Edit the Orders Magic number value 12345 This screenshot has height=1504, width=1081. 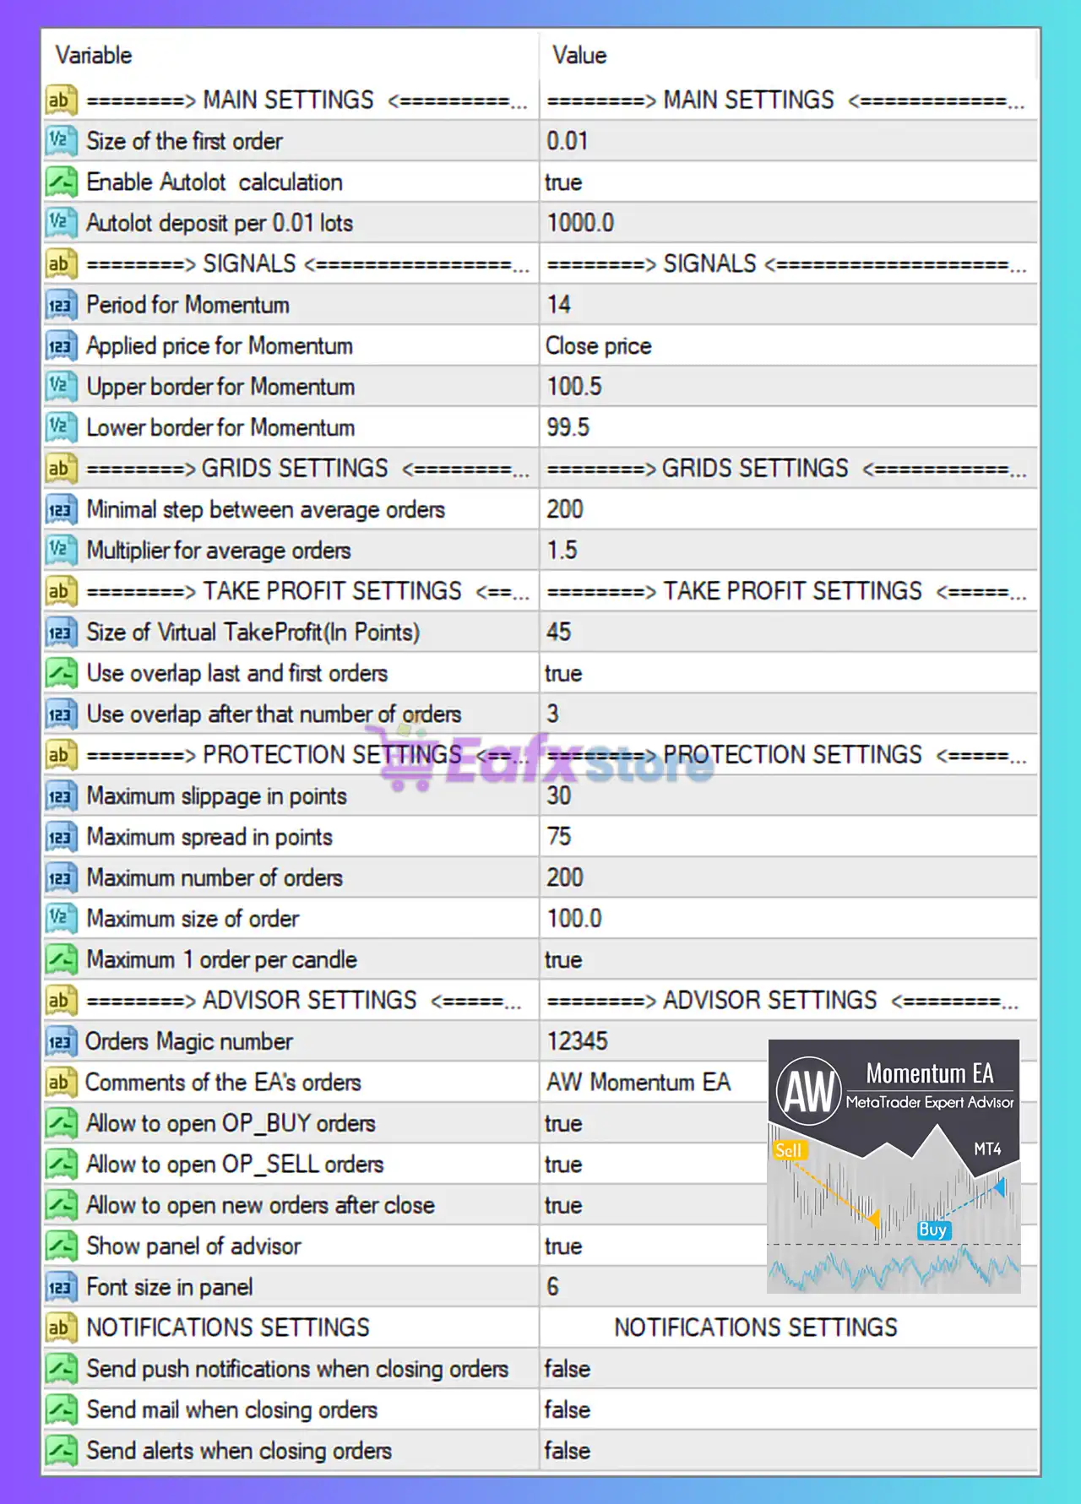(x=578, y=1041)
